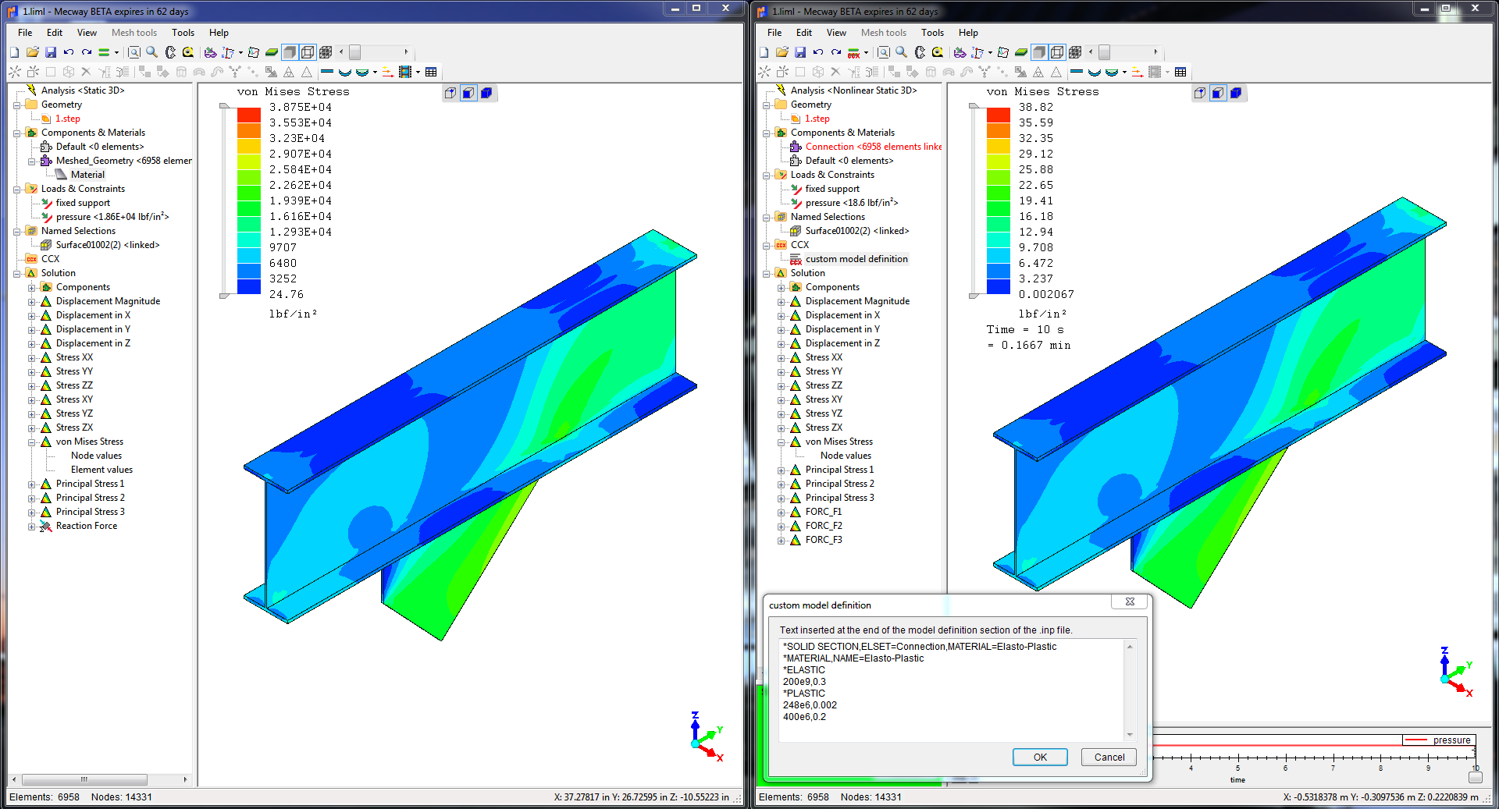Click Undeformed view icon in left window
The image size is (1499, 809).
(327, 72)
